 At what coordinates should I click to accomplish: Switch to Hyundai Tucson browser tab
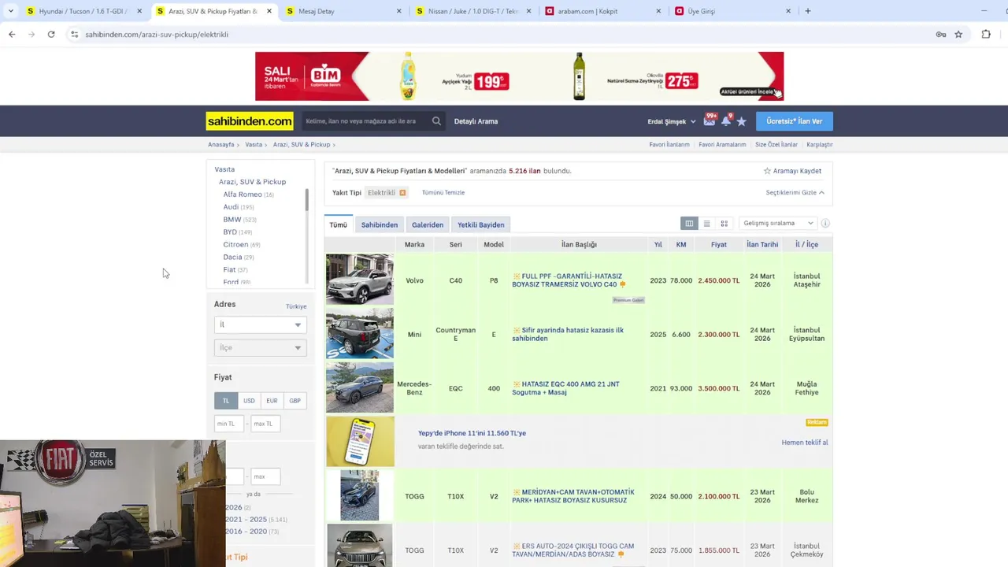[x=83, y=11]
